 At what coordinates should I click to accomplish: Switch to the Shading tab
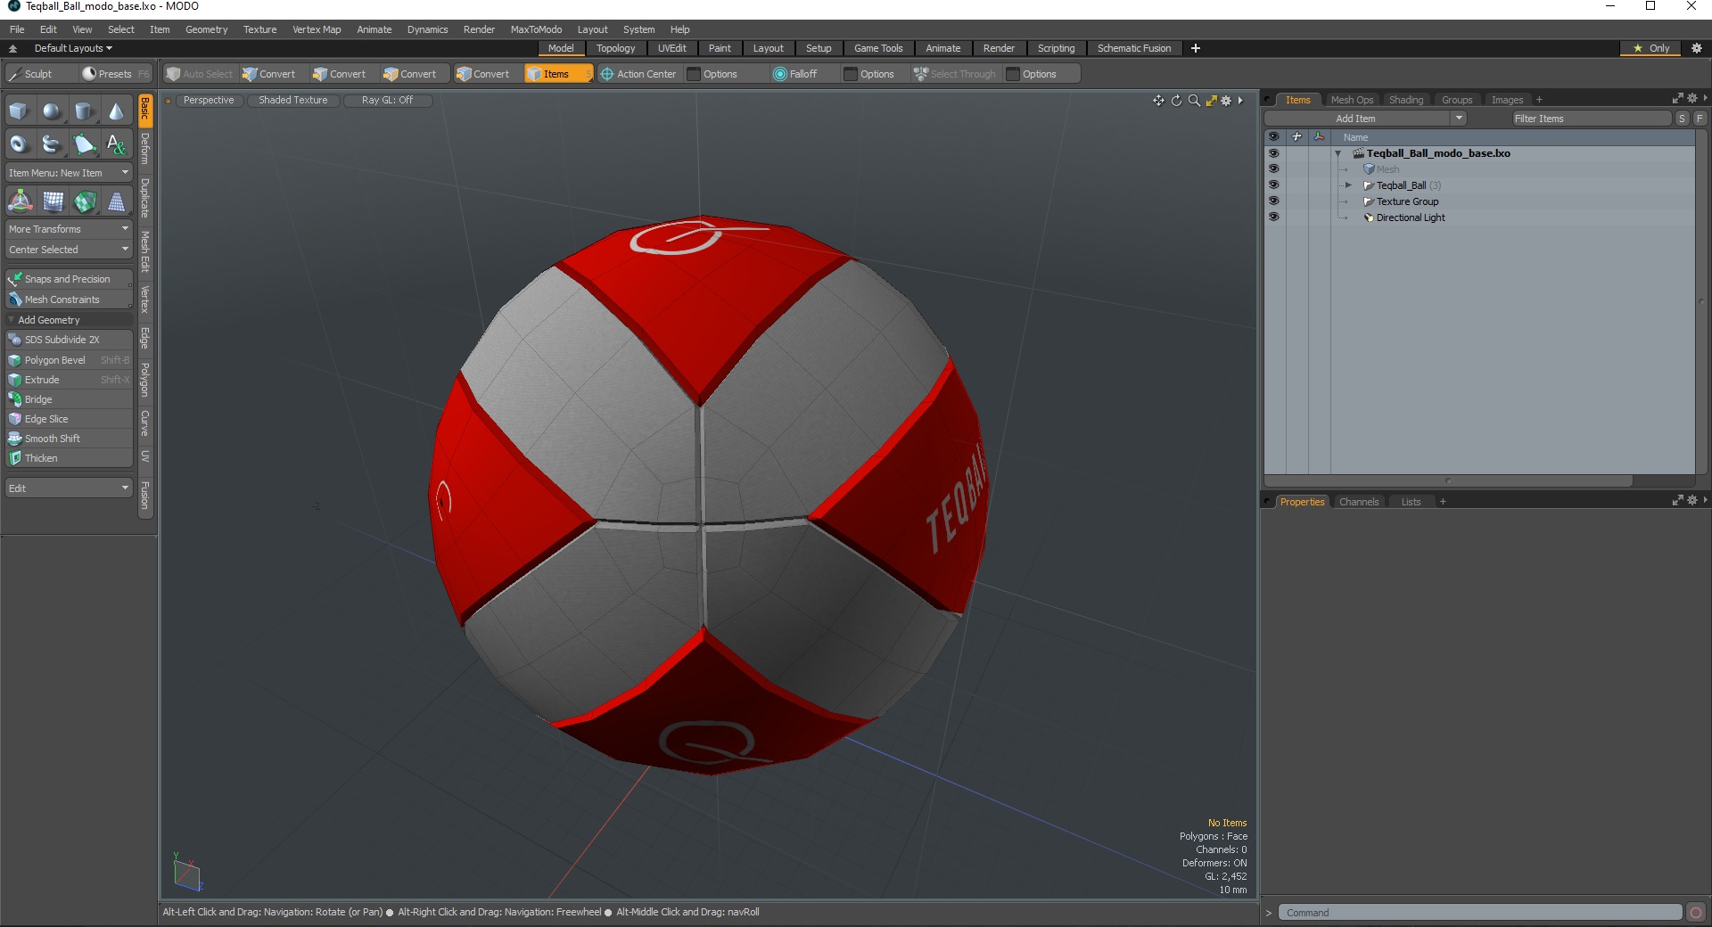pos(1406,100)
